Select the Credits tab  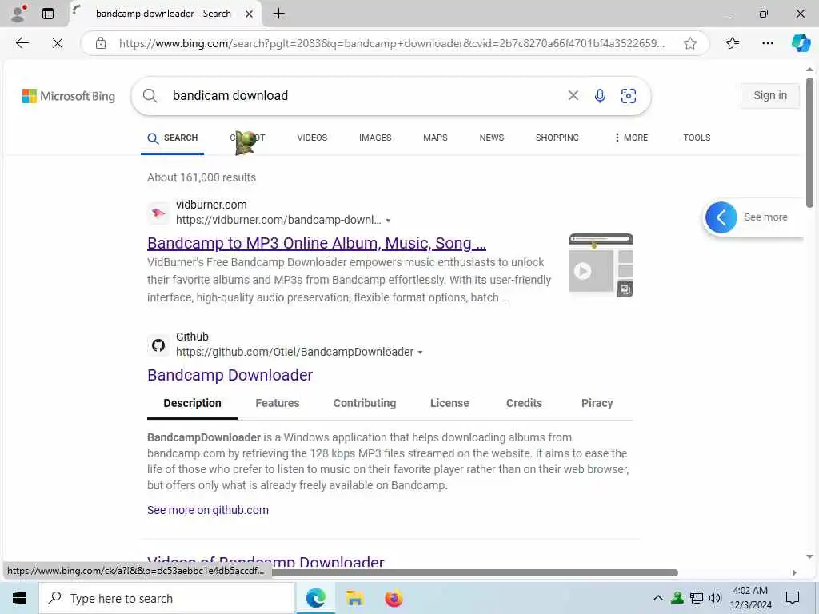tap(524, 403)
